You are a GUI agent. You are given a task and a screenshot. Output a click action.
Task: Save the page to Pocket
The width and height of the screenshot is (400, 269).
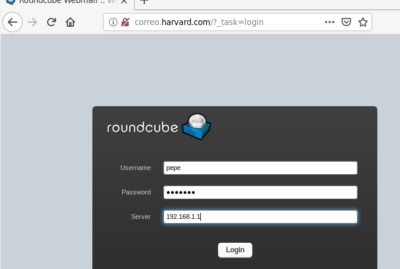346,23
